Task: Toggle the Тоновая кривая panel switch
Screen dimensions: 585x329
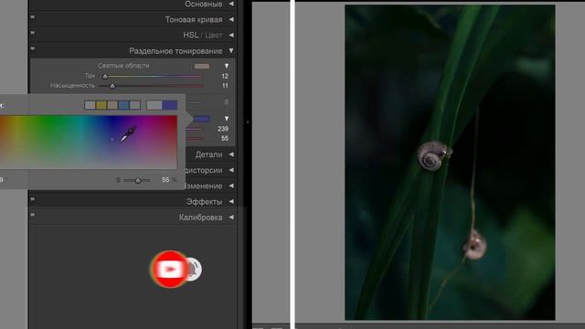Action: pos(33,16)
